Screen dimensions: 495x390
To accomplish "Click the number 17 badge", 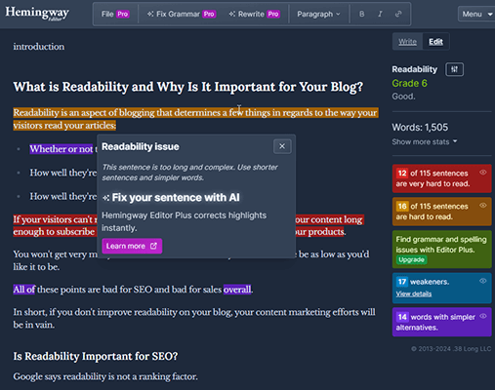I will pyautogui.click(x=402, y=282).
